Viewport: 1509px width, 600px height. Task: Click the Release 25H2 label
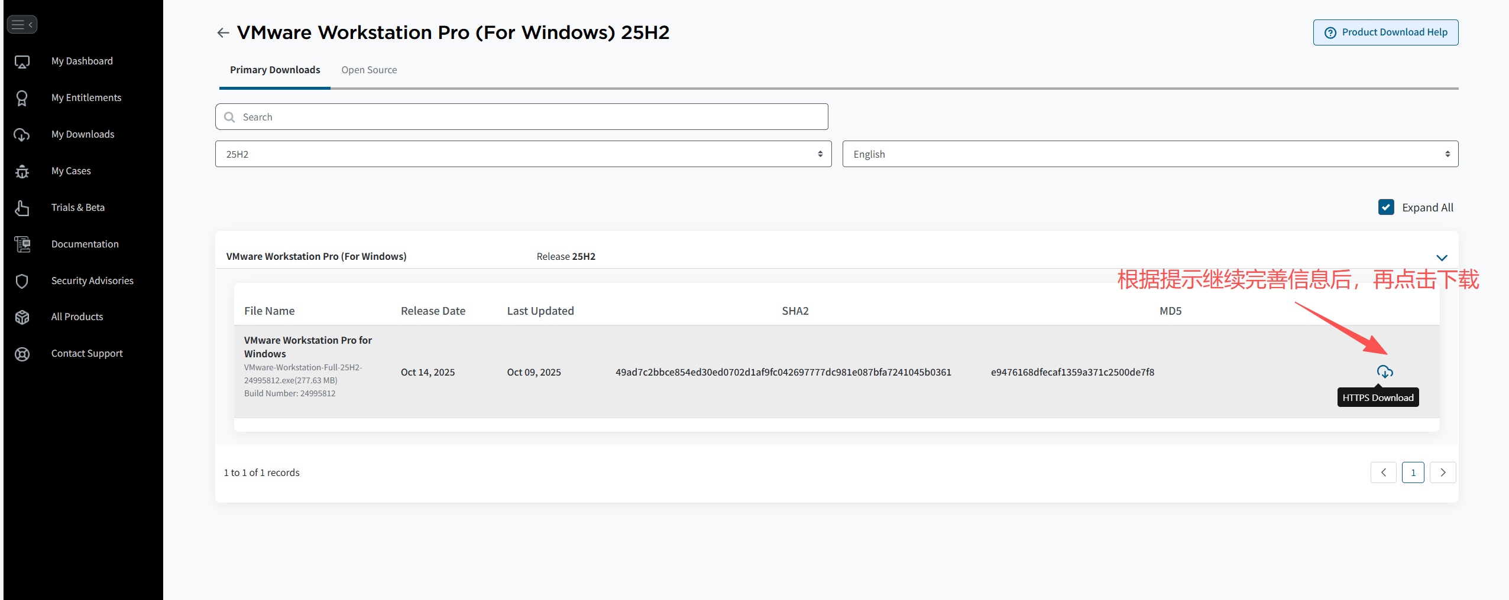click(x=566, y=257)
